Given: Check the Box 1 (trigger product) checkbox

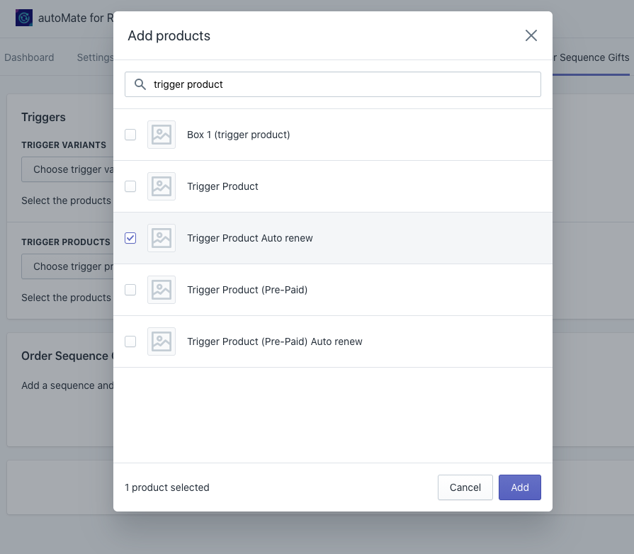Looking at the screenshot, I should [x=130, y=135].
